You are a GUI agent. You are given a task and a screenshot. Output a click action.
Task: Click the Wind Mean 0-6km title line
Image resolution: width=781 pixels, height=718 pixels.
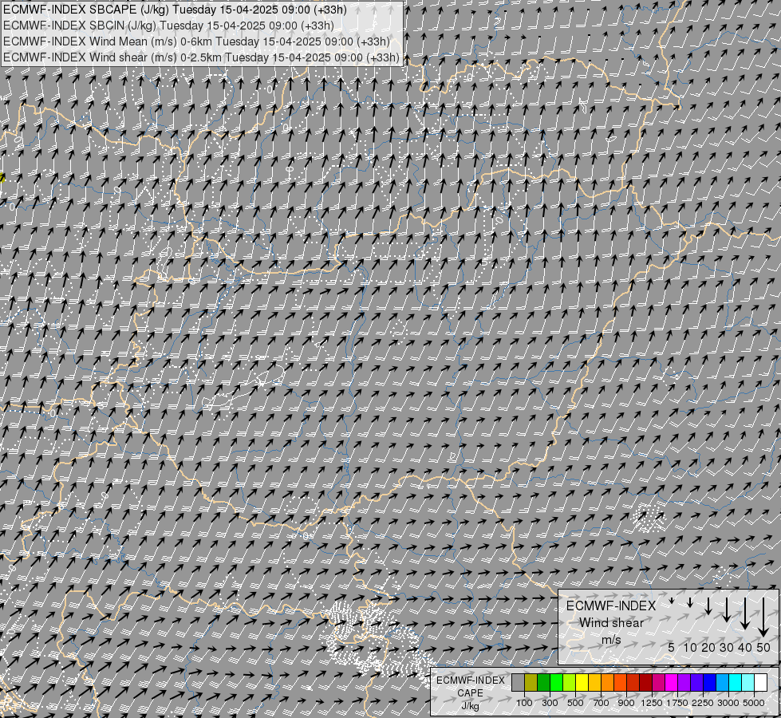(196, 41)
